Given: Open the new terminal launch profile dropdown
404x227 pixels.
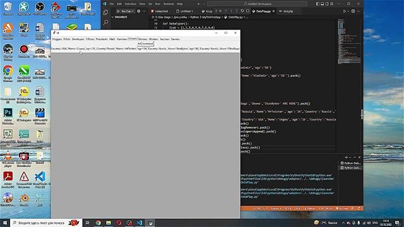Looking at the screenshot, I should [350, 157].
